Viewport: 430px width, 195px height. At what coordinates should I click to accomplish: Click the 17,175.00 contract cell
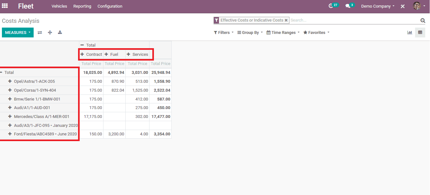[x=91, y=117]
